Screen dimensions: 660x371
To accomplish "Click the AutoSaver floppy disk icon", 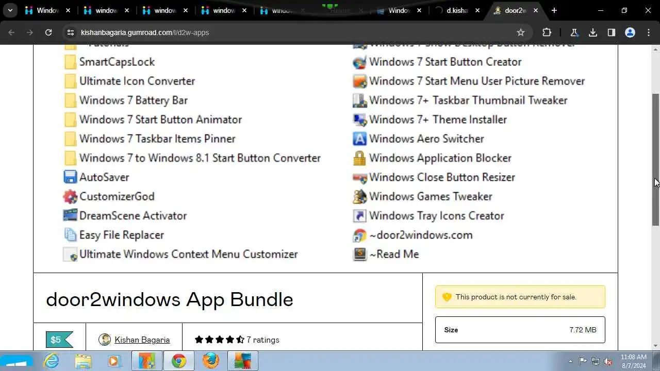I will coord(70,177).
